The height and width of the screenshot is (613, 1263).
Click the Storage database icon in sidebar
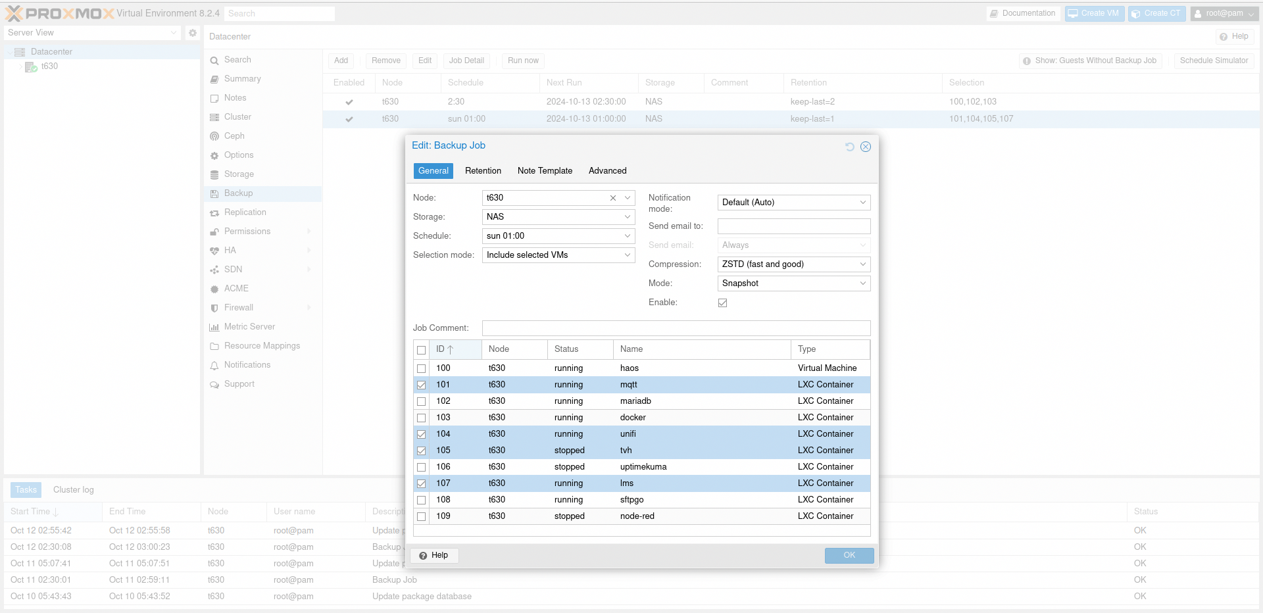click(214, 174)
